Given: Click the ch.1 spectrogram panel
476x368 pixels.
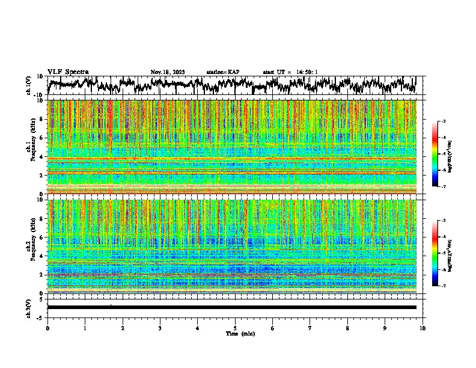Looking at the screenshot, I should [x=232, y=147].
